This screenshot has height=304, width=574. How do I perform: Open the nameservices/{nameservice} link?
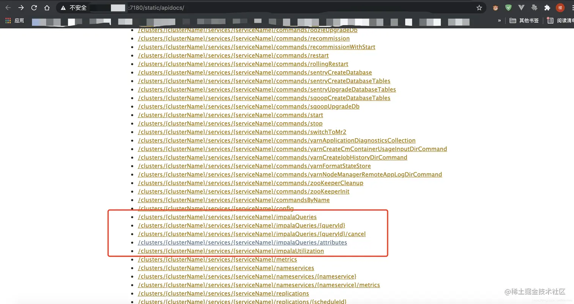click(x=247, y=277)
